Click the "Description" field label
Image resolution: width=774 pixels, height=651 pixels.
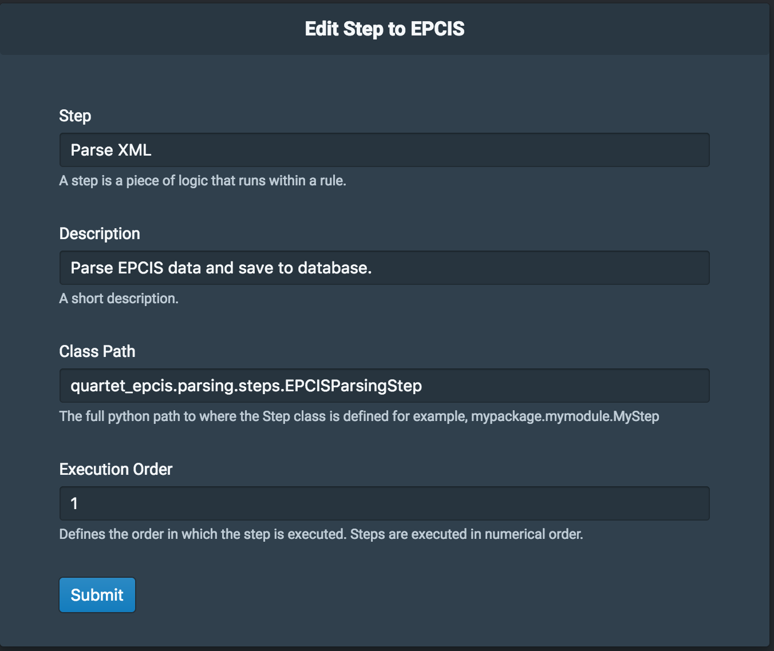click(100, 234)
